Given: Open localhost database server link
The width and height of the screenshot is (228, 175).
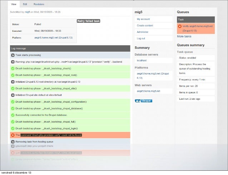Looking at the screenshot, I should click(x=142, y=61).
